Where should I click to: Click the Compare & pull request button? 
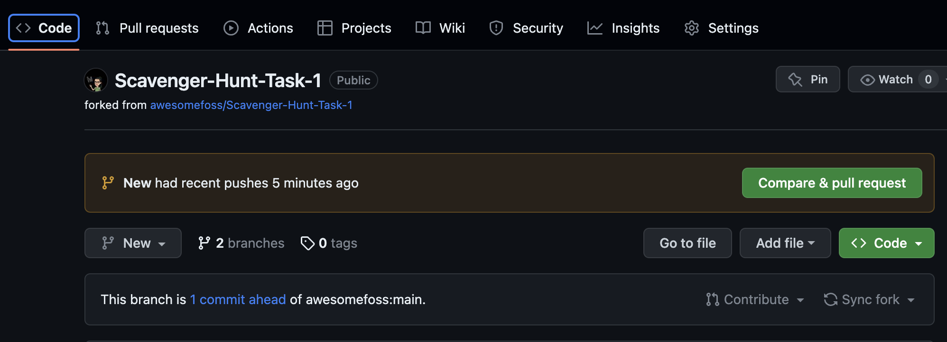[x=832, y=183]
